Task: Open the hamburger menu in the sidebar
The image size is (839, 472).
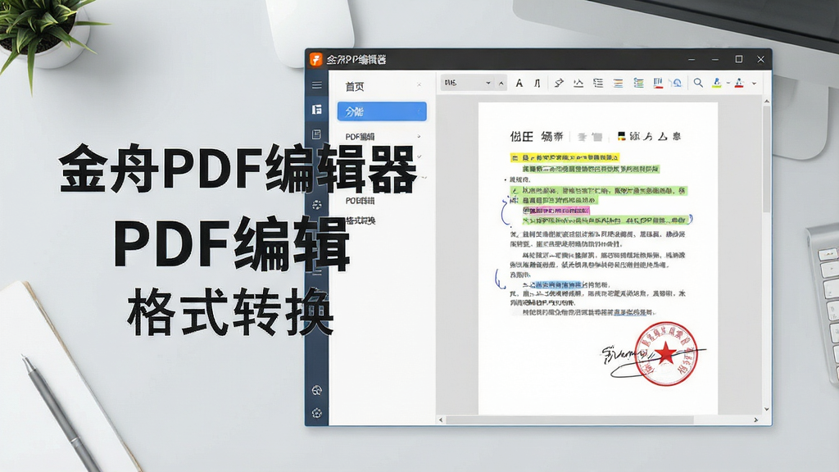Action: tap(317, 85)
